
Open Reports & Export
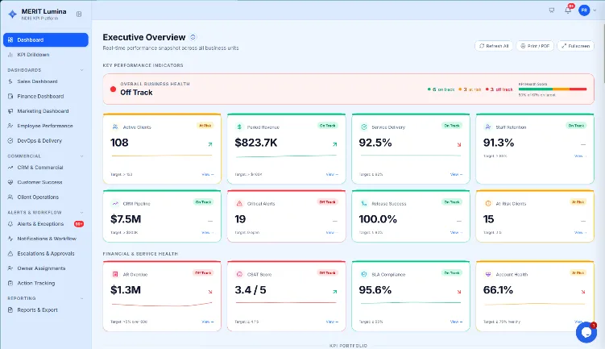[x=46, y=310]
